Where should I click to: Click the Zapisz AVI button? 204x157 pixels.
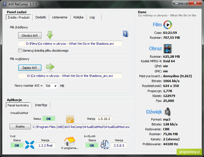30,68
